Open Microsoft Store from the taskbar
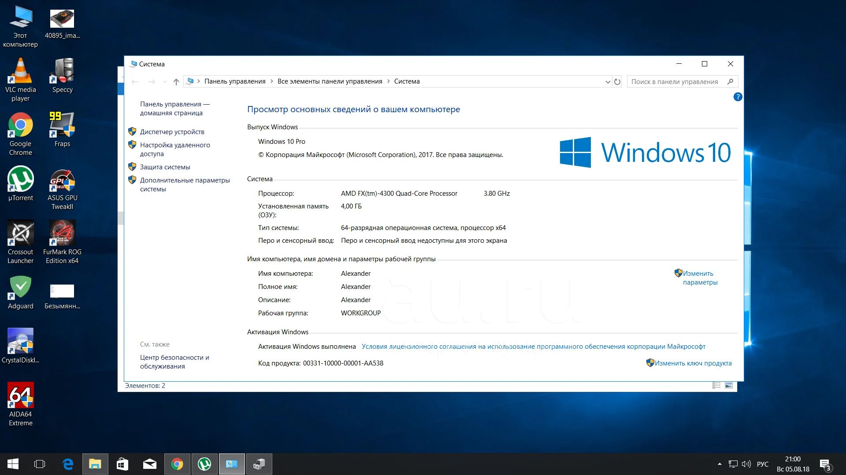The height and width of the screenshot is (475, 846). tap(122, 464)
